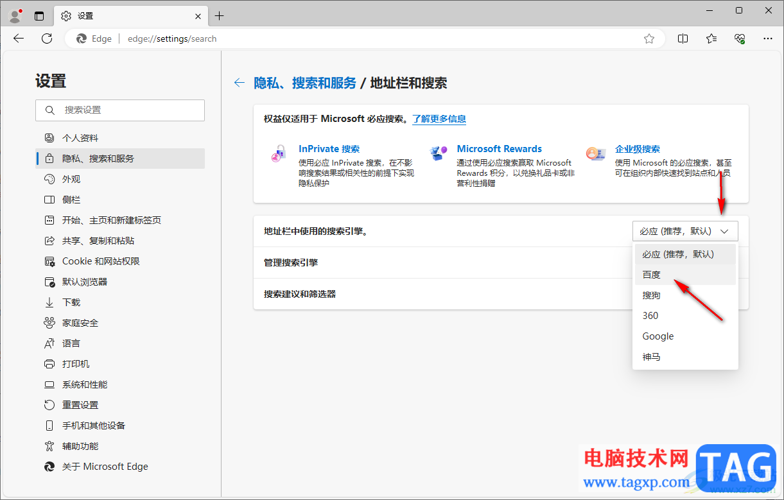784x500 pixels.
Task: Open Settings and more ellipsis menu
Action: point(768,39)
